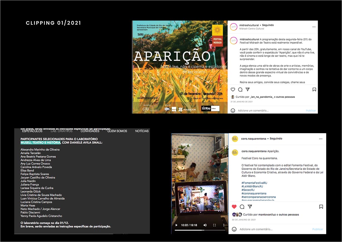Open the #FomentaFestivalRJ hashtag
342x242 pixels.
[254, 183]
